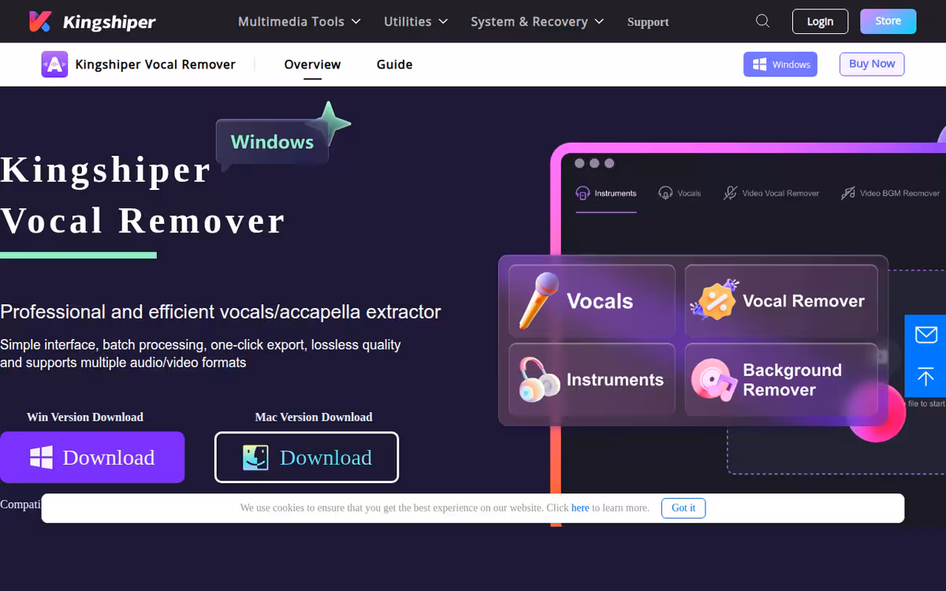Click the microphone icon on Vocals card
Viewport: 946px width, 591px height.
point(538,300)
